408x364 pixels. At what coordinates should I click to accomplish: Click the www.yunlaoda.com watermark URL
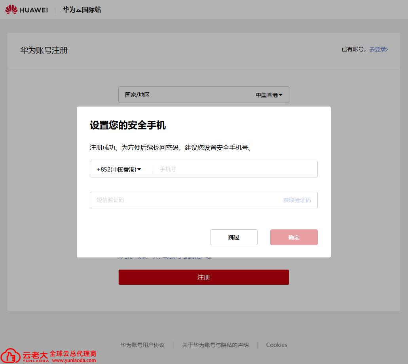(74, 360)
